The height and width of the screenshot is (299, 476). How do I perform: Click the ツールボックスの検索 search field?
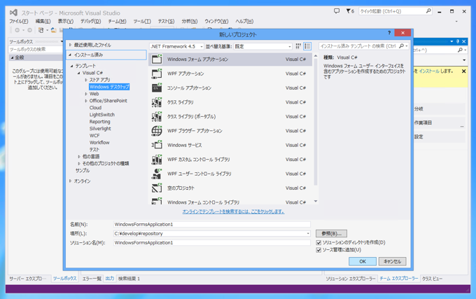pyautogui.click(x=35, y=49)
